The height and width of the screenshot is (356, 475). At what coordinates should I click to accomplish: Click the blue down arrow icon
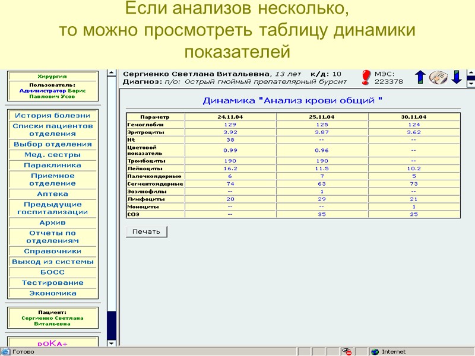point(456,77)
